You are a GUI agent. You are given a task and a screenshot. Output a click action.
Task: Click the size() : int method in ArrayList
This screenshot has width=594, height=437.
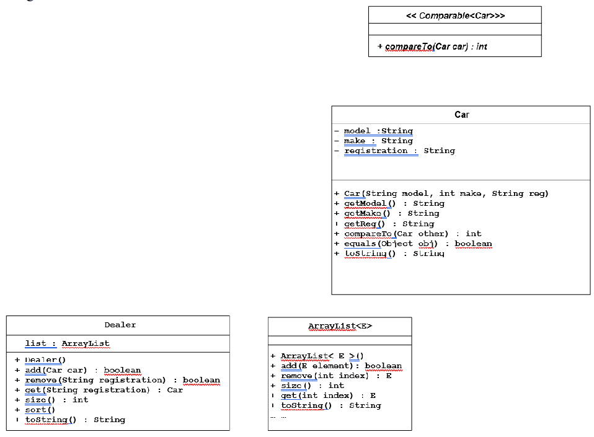307,385
